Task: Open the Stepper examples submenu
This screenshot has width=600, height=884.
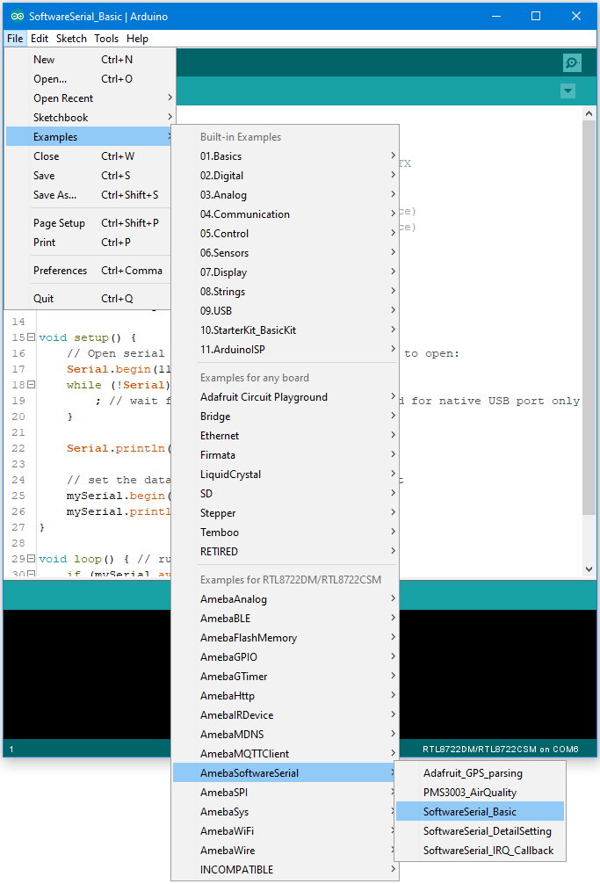Action: pos(286,513)
